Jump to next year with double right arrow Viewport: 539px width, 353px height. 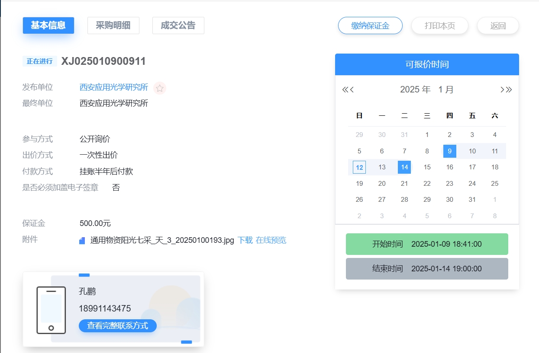tap(510, 89)
